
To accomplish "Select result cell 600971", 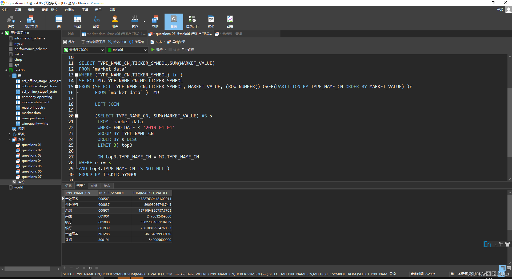I will tap(115, 211).
